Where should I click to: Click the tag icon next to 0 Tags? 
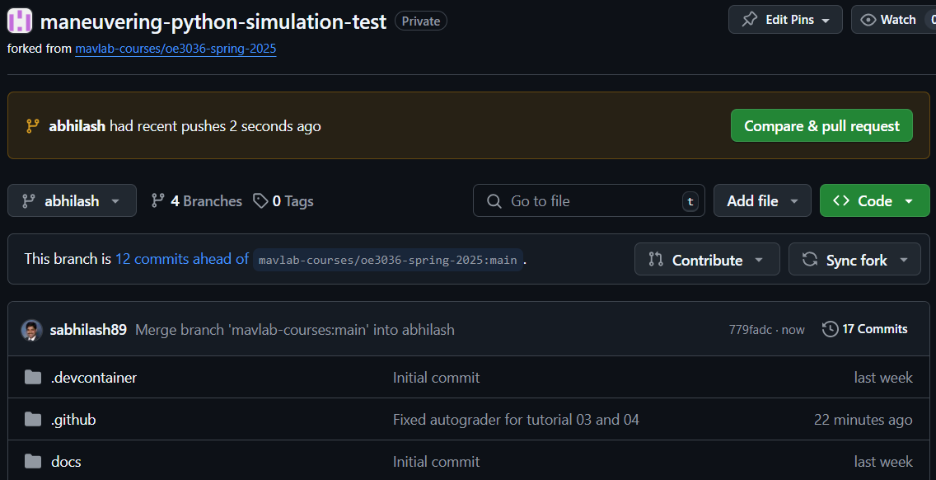[x=260, y=200]
